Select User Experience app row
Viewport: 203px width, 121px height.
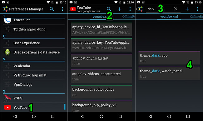point(34,43)
